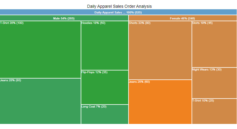Click the chart title Daily Apparel Sales Order Analysis

(x=119, y=6)
